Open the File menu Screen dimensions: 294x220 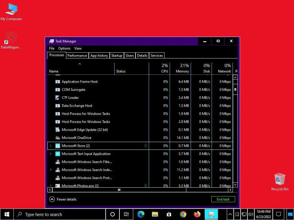52,48
